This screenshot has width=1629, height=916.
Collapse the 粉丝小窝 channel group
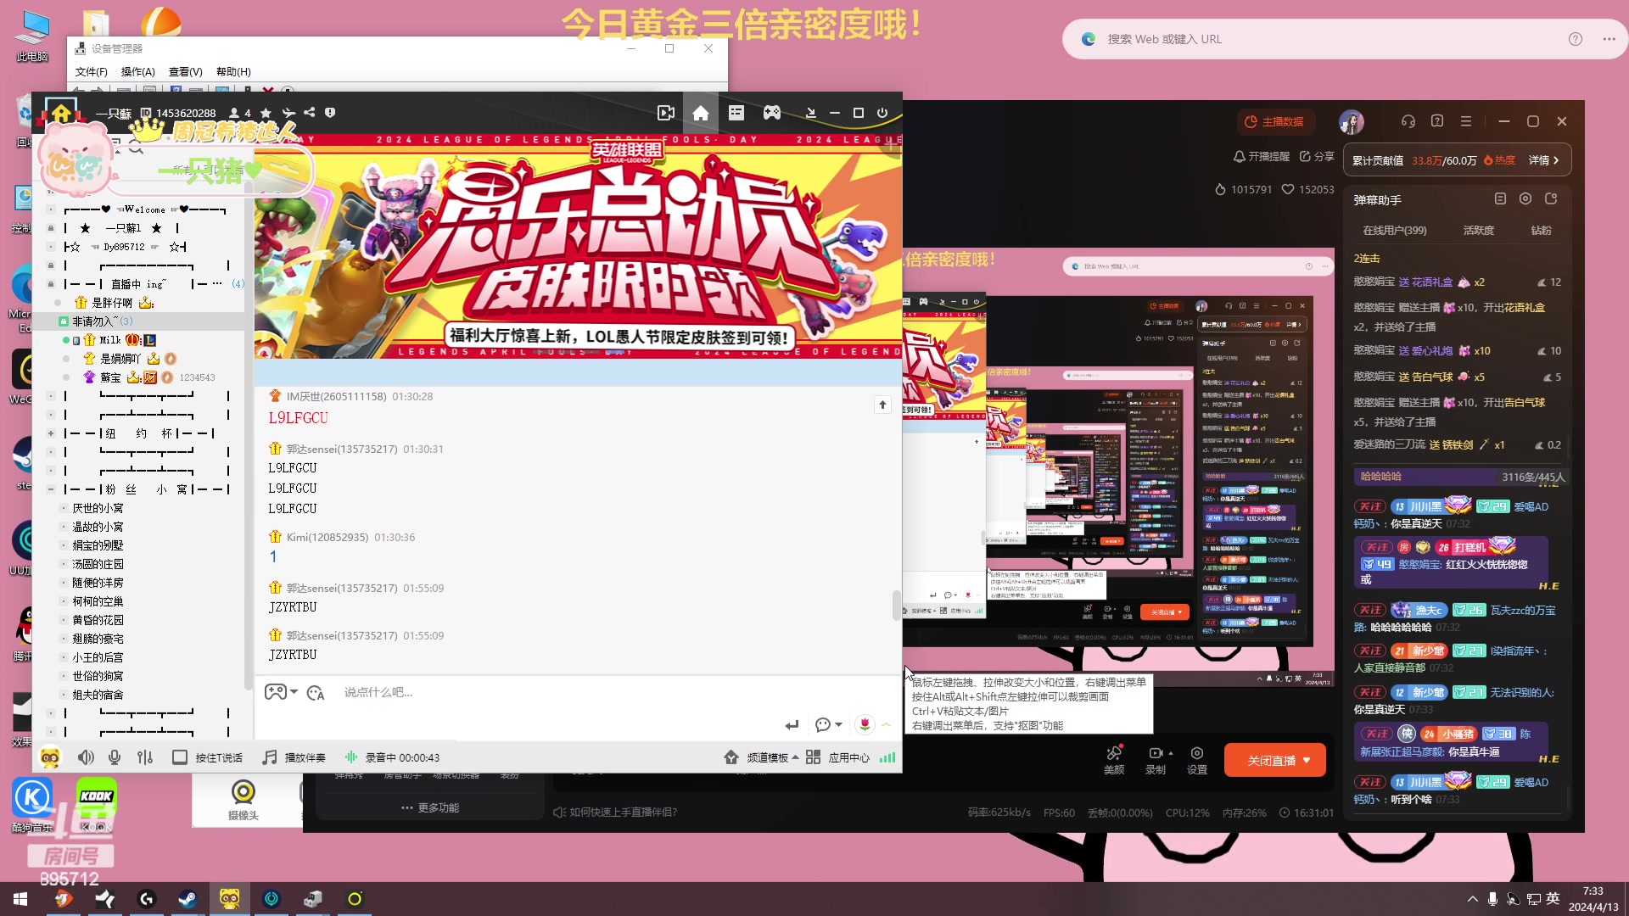pos(51,489)
